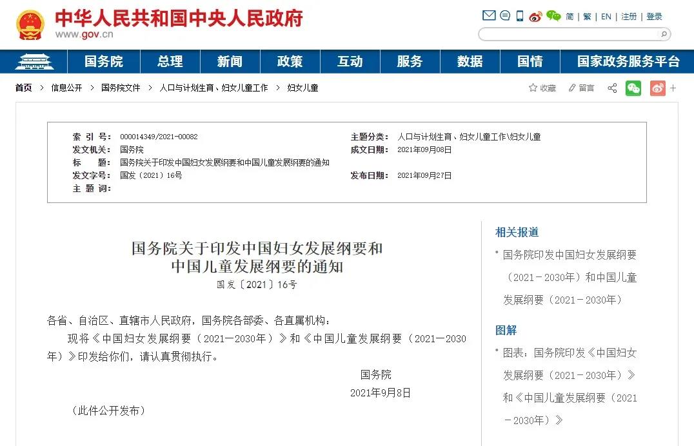
Task: Go to 国家政务服务平台 in navbar
Action: click(628, 62)
